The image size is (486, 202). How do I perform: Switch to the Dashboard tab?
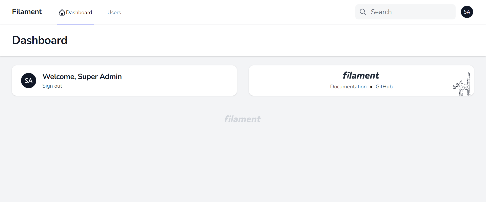pyautogui.click(x=79, y=12)
